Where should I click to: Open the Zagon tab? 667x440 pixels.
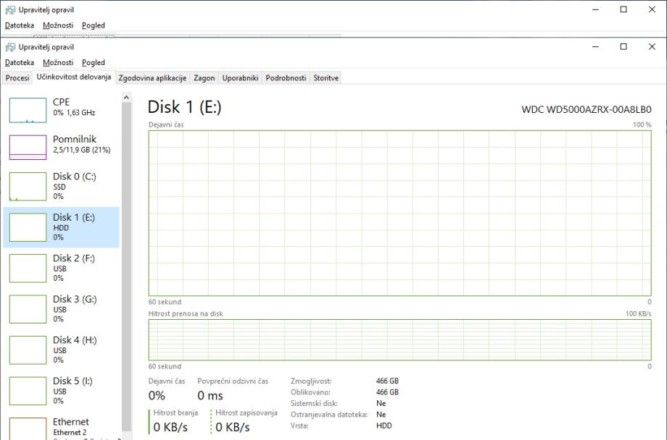coord(204,78)
